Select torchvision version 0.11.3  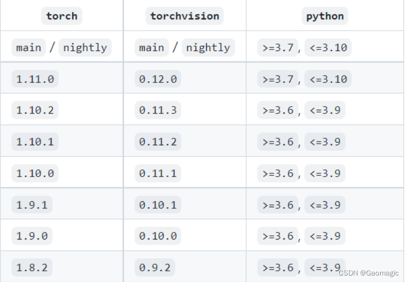158,110
